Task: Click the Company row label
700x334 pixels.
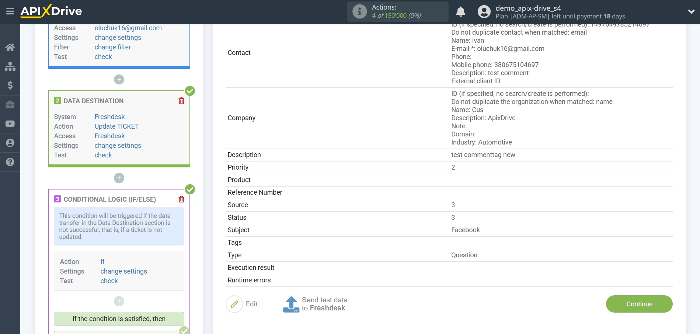Action: tap(241, 118)
